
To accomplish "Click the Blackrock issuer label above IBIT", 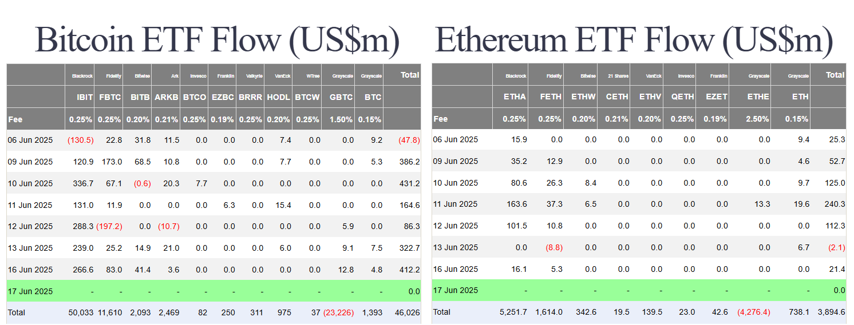I will pyautogui.click(x=82, y=75).
